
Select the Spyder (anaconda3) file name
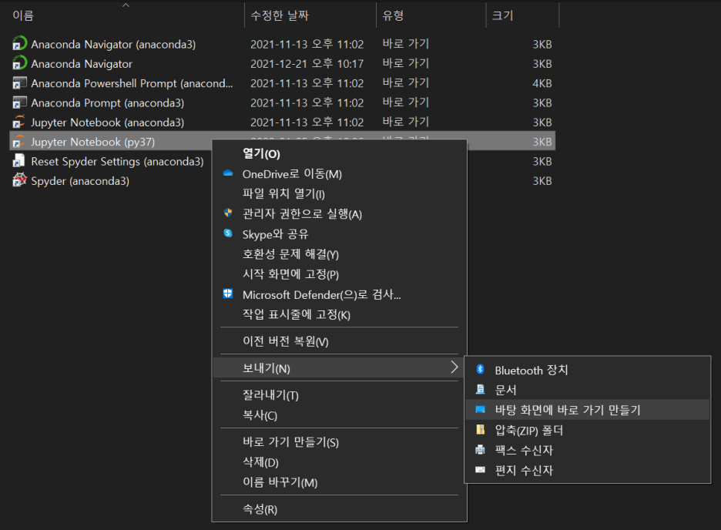pos(80,181)
